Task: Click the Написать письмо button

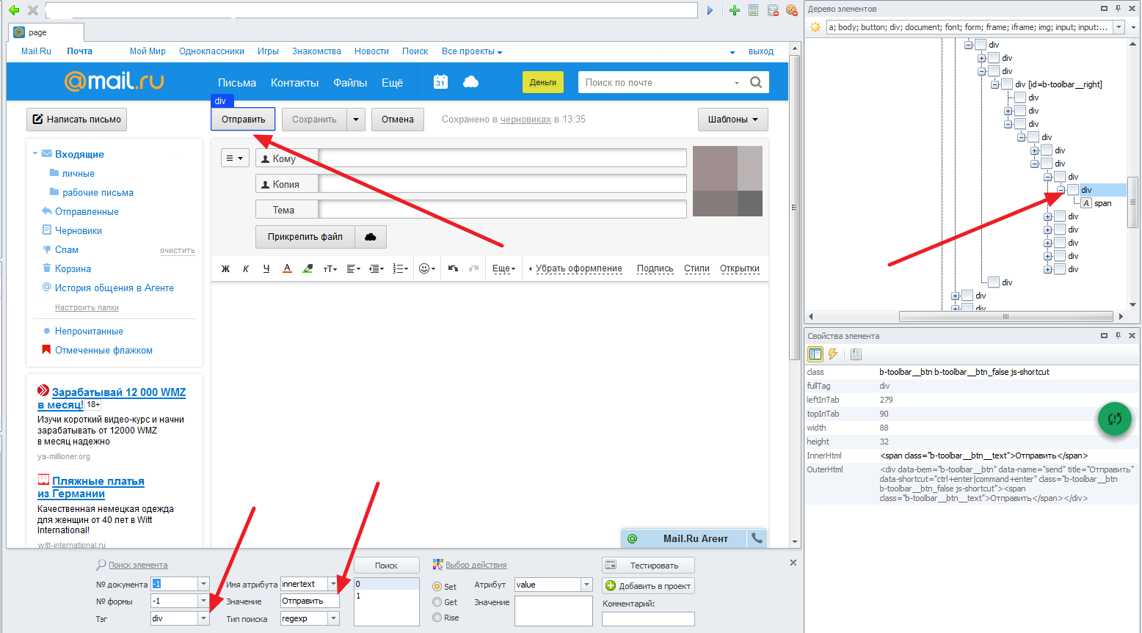Action: coord(76,120)
